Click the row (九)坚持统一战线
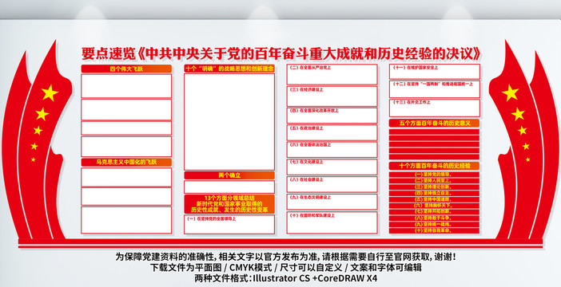Viewport: 561px width, 287px height. [435, 224]
